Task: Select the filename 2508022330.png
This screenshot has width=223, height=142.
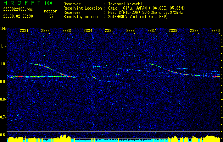Action: [18, 9]
